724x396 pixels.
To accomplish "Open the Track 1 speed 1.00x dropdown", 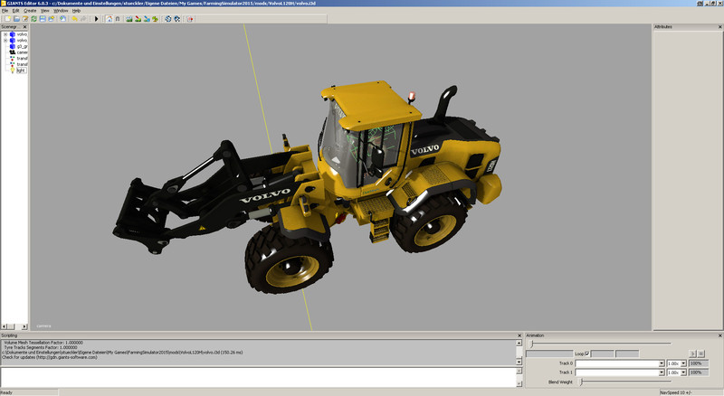I will pos(683,372).
